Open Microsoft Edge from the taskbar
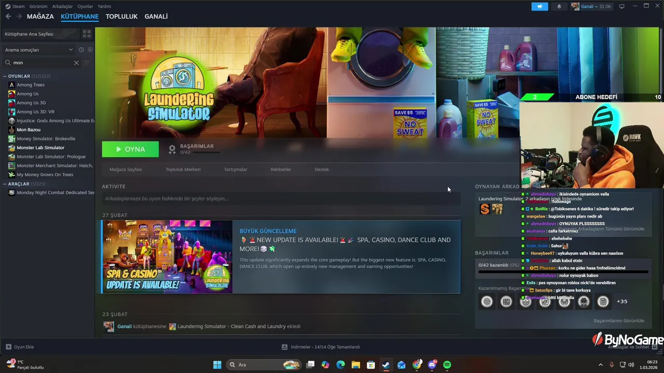Screen dimensions: 664x373 (x=340, y=365)
